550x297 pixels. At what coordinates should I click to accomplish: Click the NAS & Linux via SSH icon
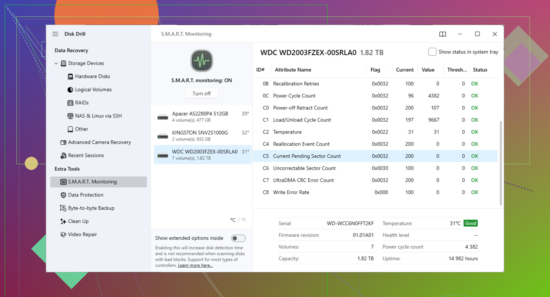point(71,116)
